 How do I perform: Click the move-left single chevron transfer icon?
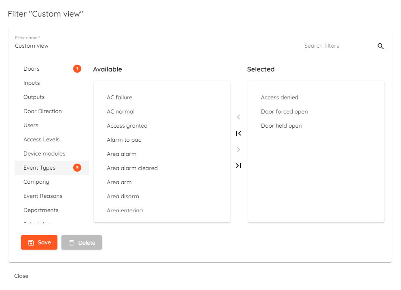(x=238, y=117)
